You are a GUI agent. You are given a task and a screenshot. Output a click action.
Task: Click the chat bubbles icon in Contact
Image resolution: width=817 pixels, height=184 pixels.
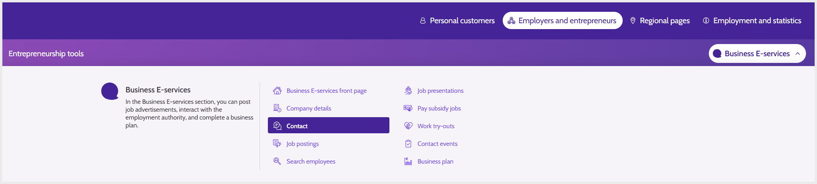point(277,126)
